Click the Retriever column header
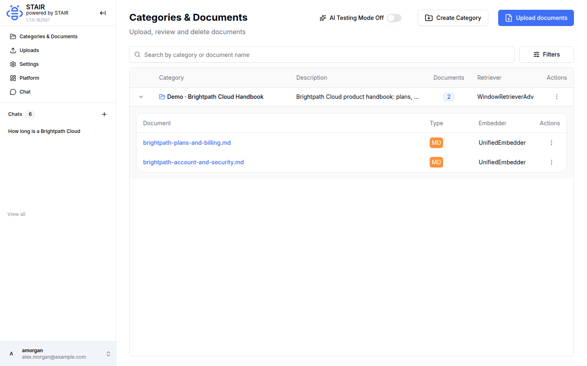Screen dimensions: 587x366 489,78
